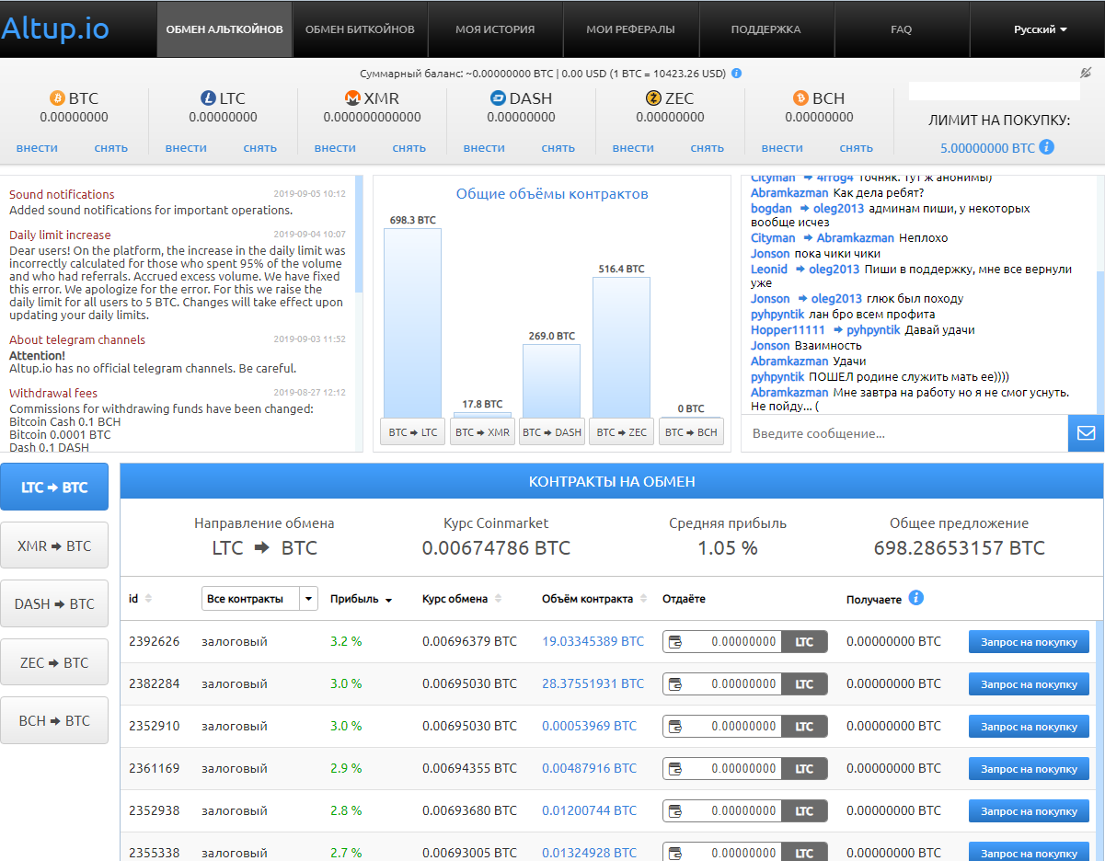Switch to ОБМЕН БИТКОЙНОВ tab
The image size is (1105, 861).
360,29
